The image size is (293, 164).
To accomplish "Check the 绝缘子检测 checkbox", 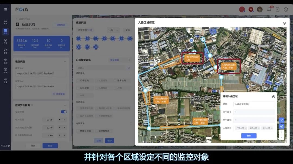I will pos(78,131).
